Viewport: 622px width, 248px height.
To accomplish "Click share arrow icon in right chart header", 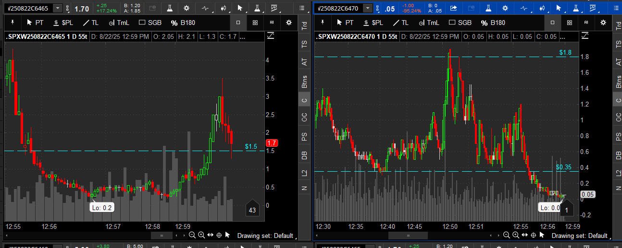I will point(453,8).
